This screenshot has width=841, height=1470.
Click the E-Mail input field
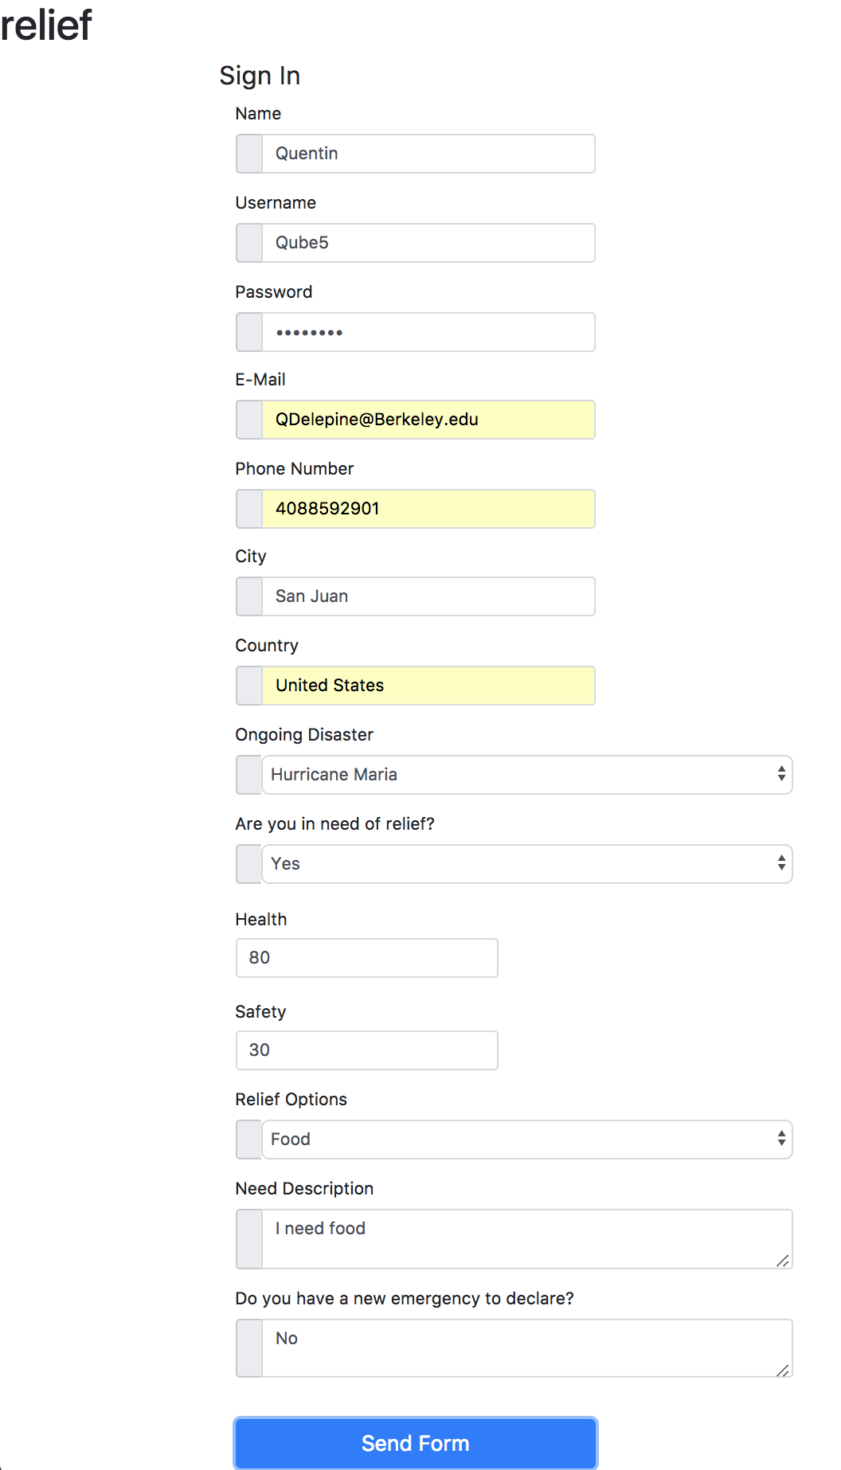tap(428, 420)
